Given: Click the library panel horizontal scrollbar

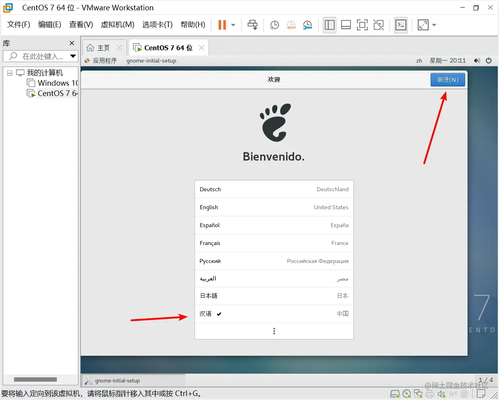Looking at the screenshot, I should [x=35, y=379].
